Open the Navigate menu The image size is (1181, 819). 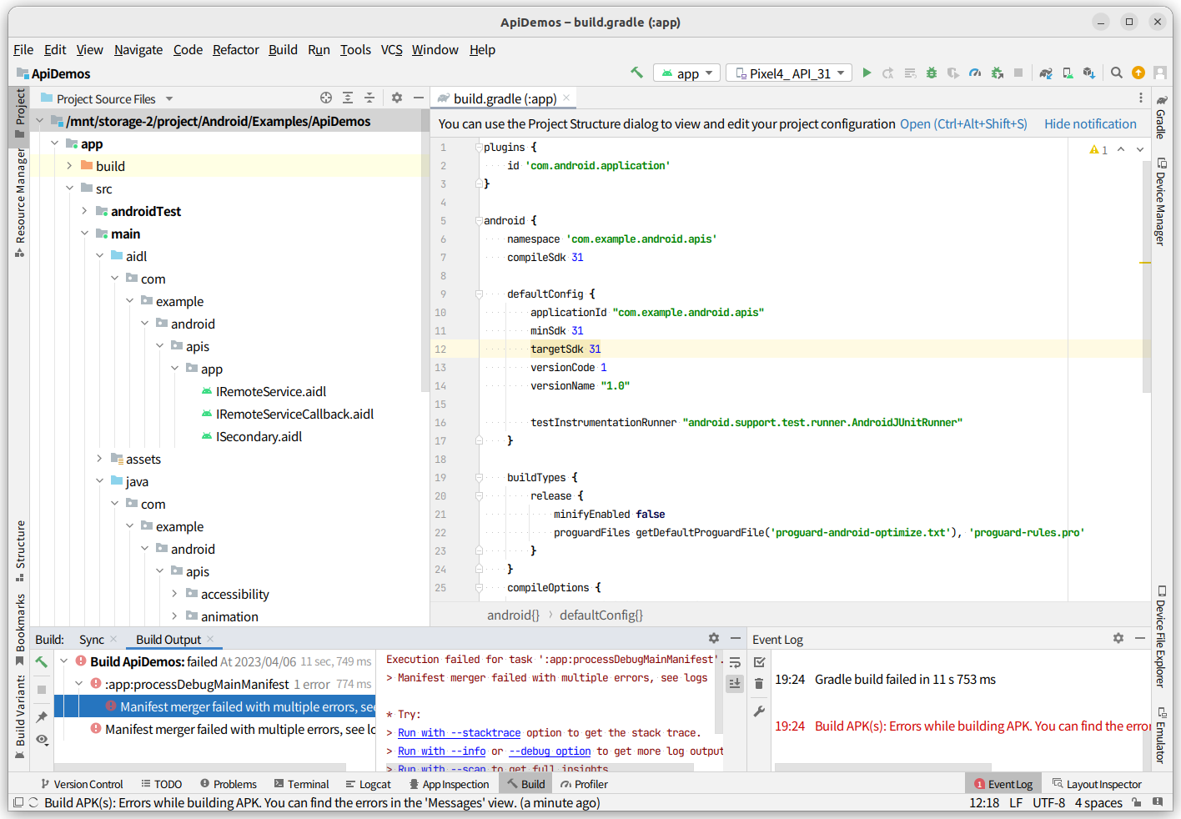[138, 50]
